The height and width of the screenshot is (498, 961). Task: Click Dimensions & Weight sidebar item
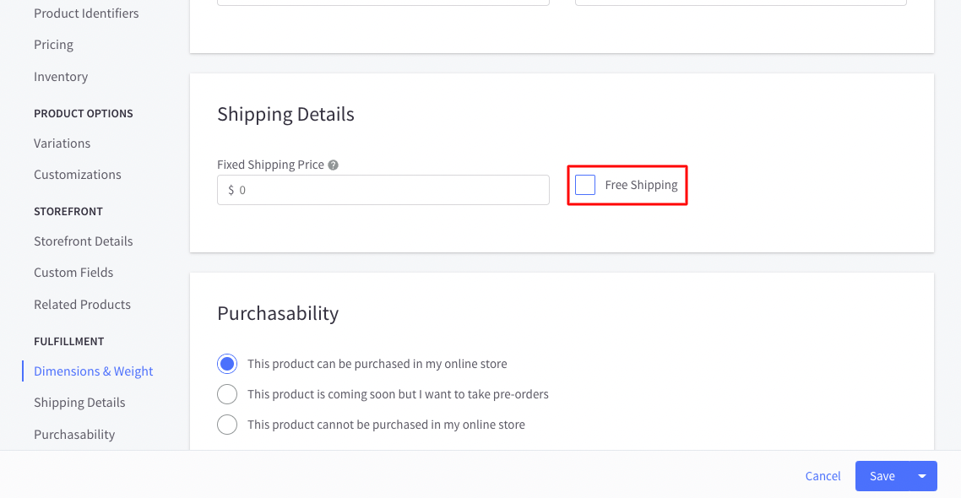[x=93, y=371]
